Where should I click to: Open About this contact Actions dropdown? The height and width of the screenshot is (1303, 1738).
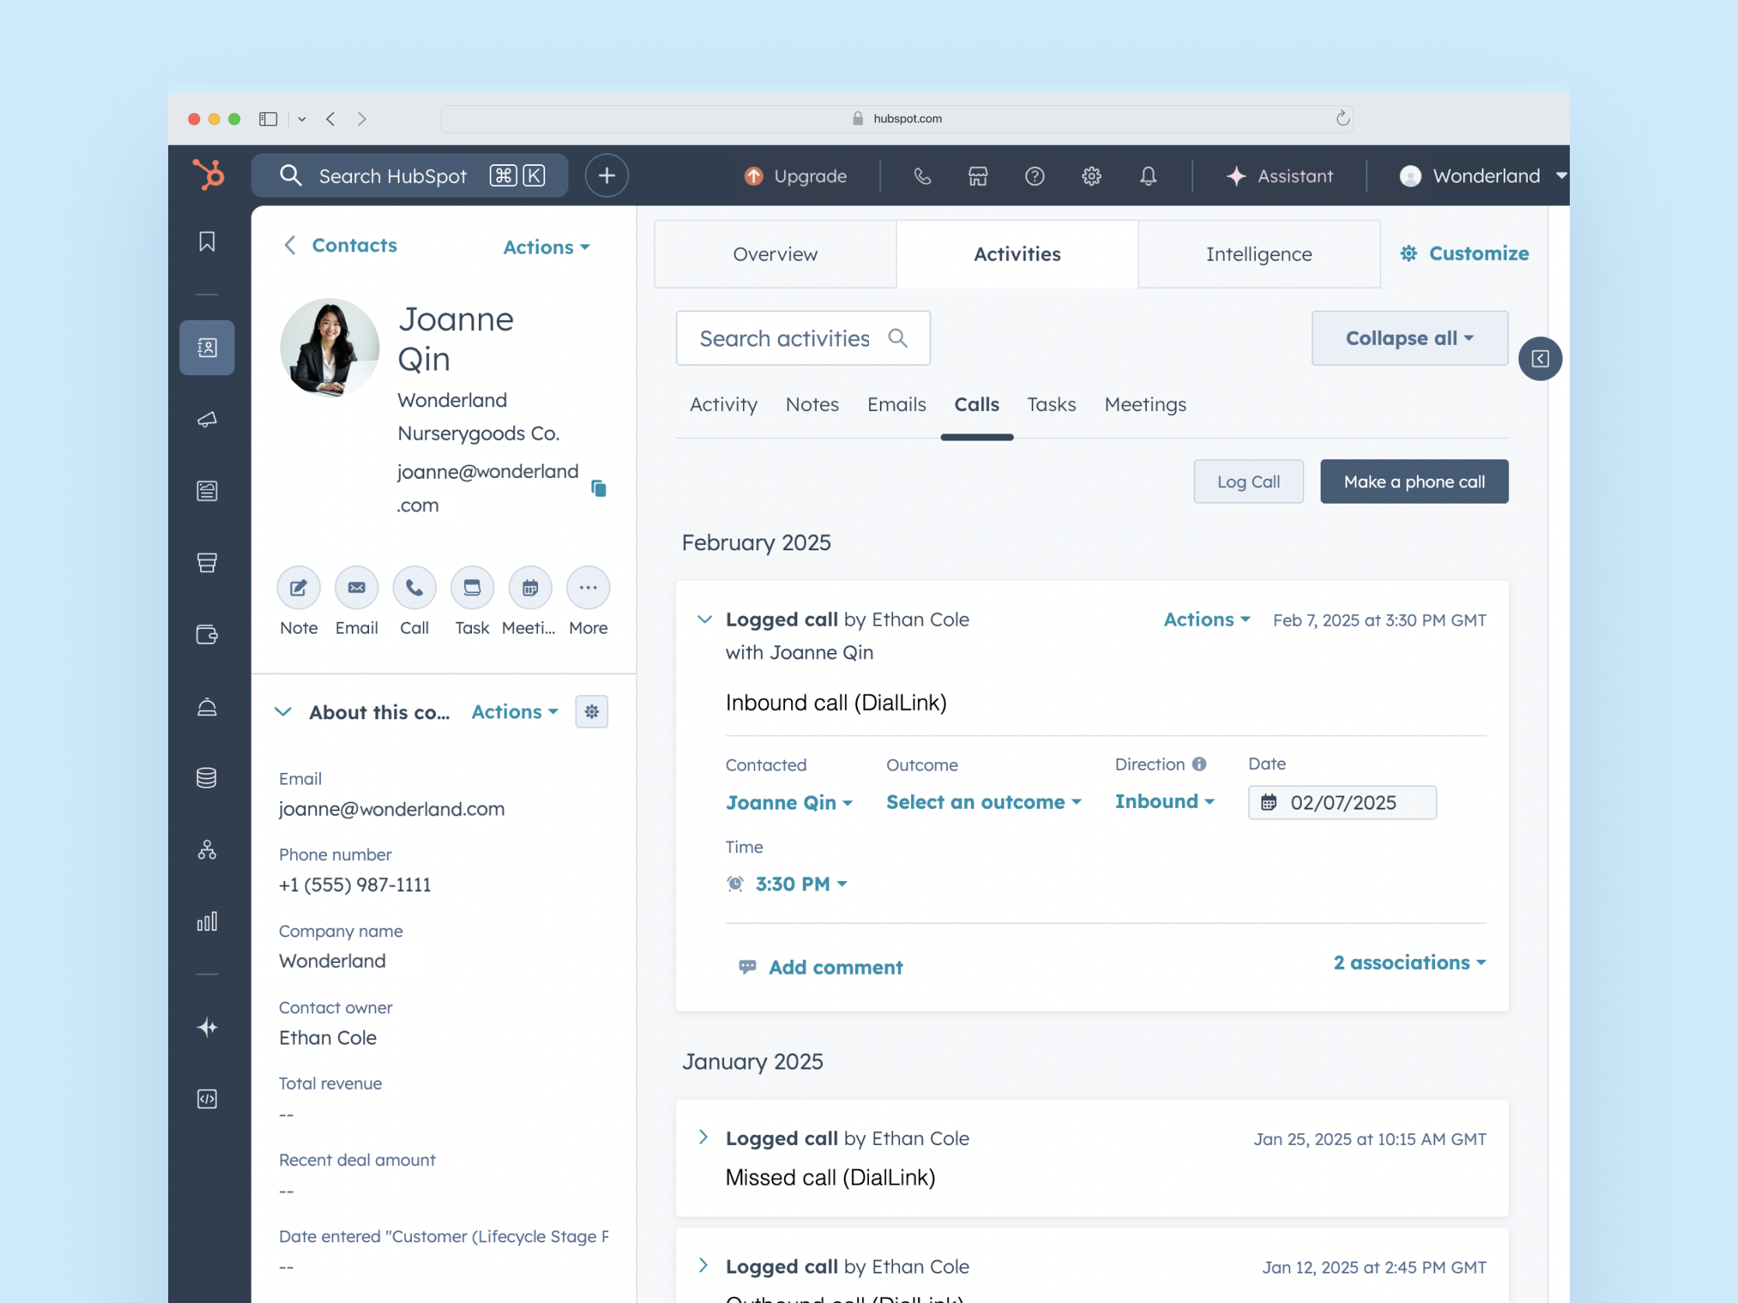pyautogui.click(x=515, y=711)
